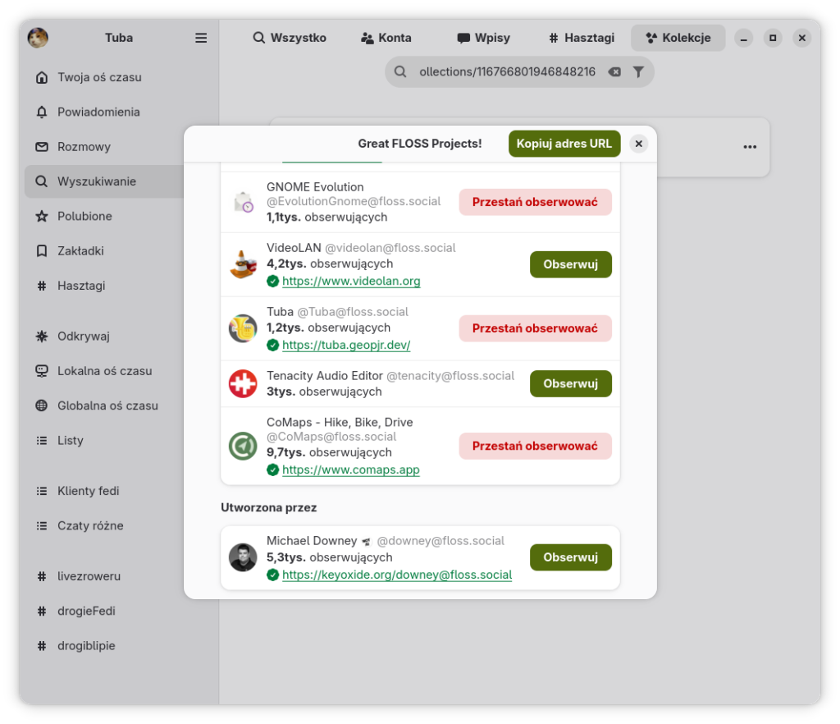Switch to Konta search tab

click(x=386, y=38)
